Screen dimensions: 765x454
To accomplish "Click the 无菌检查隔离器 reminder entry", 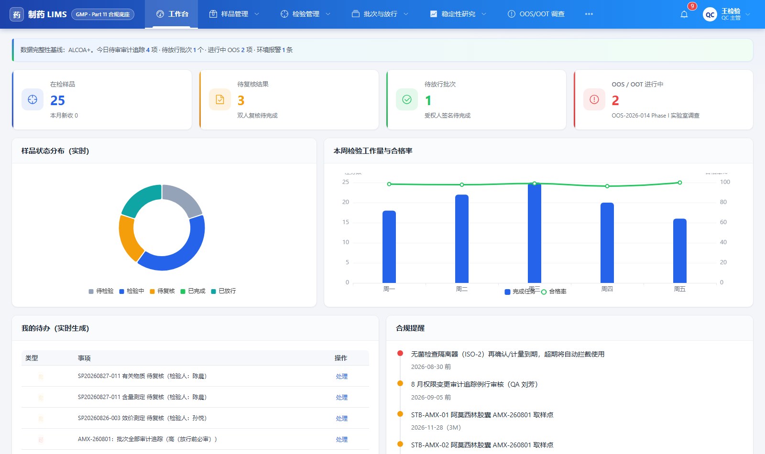I will click(x=508, y=354).
